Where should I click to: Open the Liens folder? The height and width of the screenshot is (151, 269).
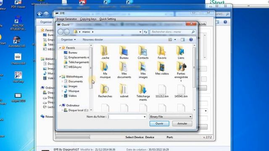tap(181, 52)
